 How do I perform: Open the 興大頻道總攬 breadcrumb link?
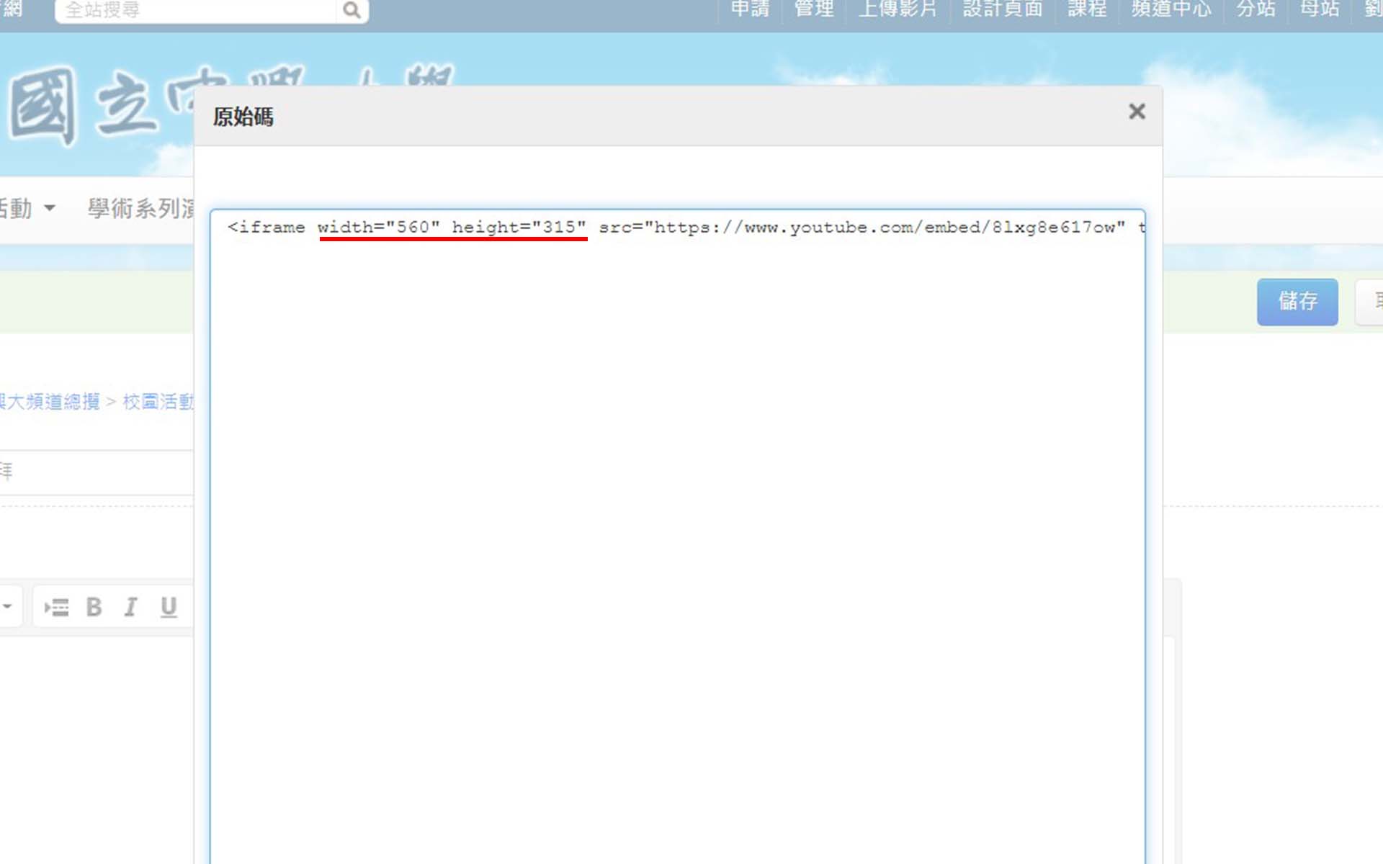click(50, 402)
